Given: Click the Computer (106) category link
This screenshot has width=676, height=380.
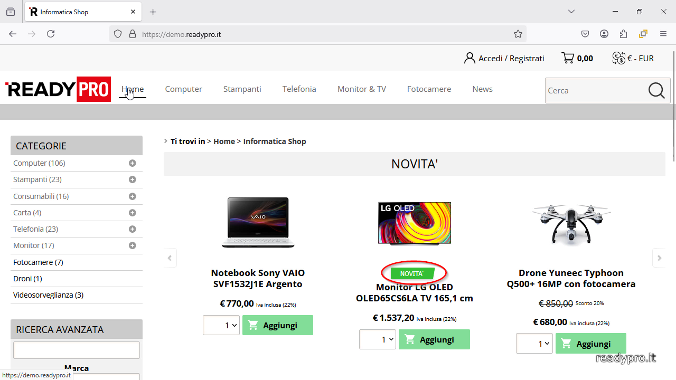Looking at the screenshot, I should tap(39, 163).
